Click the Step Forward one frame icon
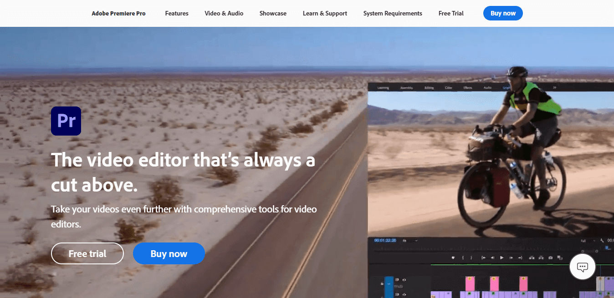This screenshot has height=298, width=614. click(x=511, y=258)
